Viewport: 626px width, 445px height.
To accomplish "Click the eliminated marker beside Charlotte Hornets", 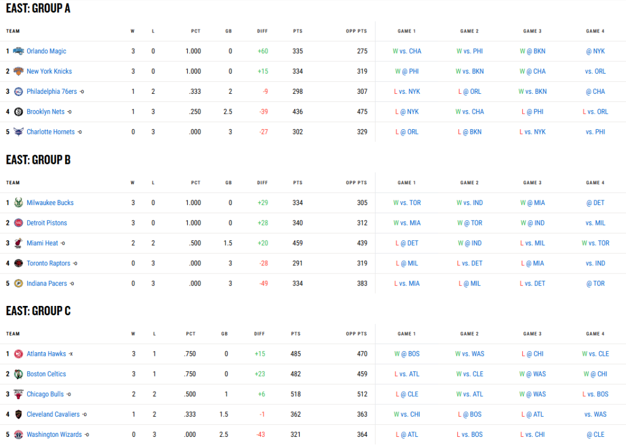I will (x=79, y=132).
